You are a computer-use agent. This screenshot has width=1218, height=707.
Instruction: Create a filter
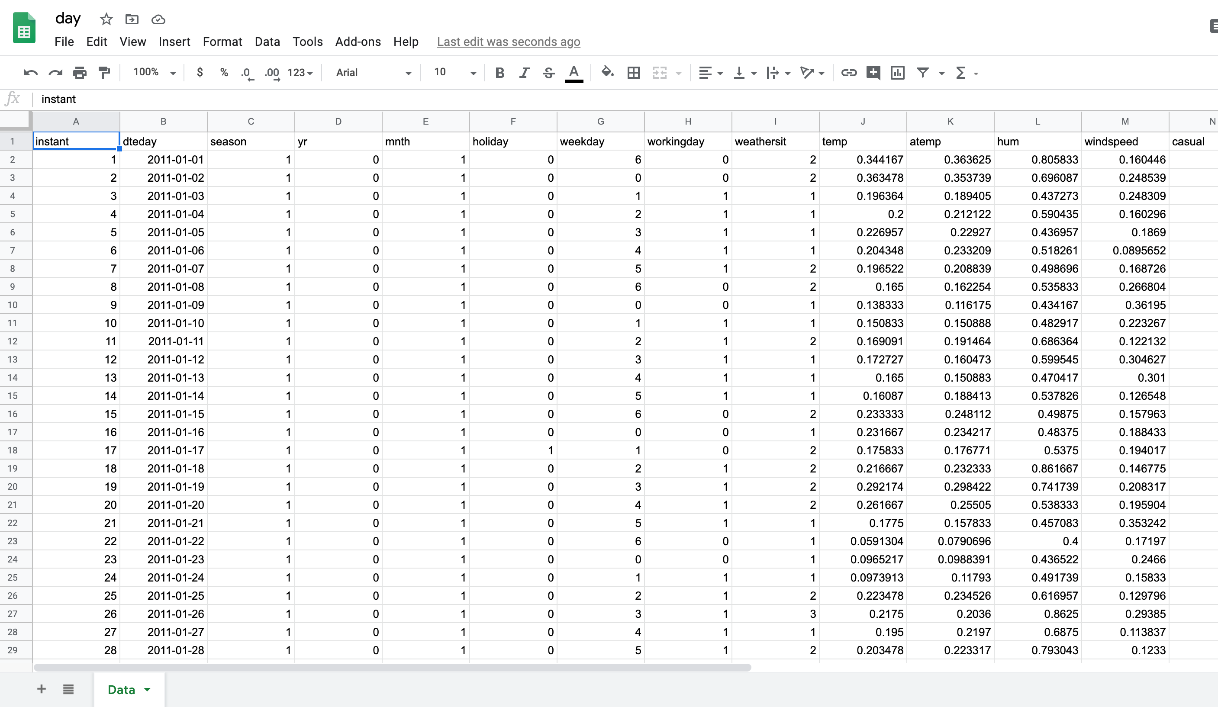pyautogui.click(x=923, y=73)
